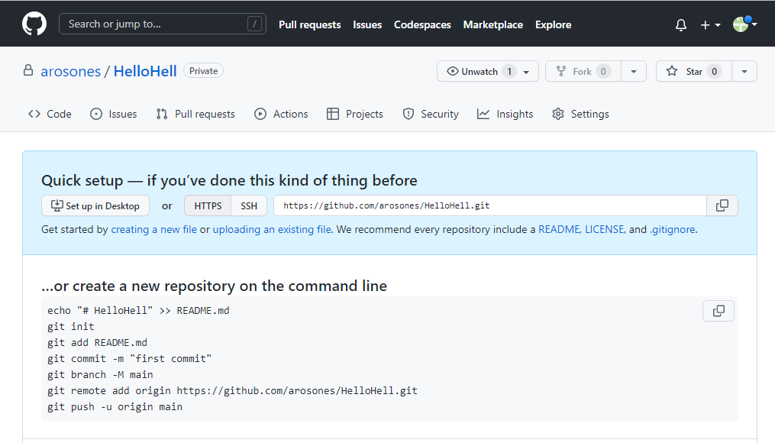775x443 pixels.
Task: Star the HelloHell repository
Action: [x=693, y=71]
